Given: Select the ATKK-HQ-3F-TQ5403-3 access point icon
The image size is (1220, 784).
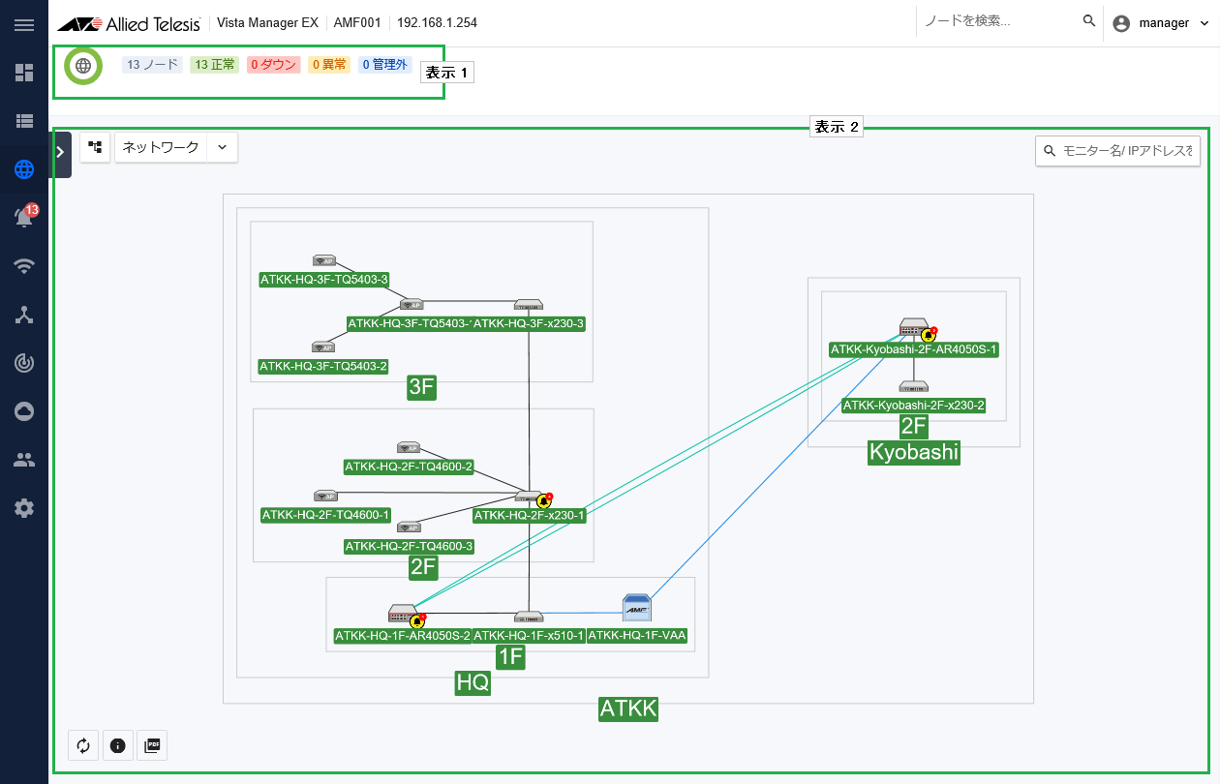Looking at the screenshot, I should pos(324,260).
